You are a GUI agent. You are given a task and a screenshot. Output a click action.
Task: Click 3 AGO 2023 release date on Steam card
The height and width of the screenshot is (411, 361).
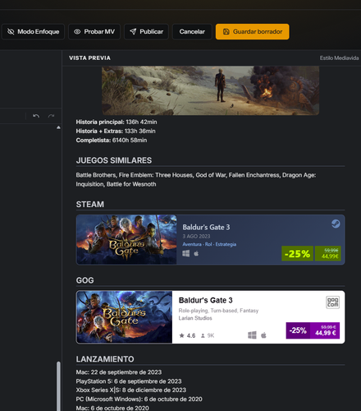click(196, 236)
